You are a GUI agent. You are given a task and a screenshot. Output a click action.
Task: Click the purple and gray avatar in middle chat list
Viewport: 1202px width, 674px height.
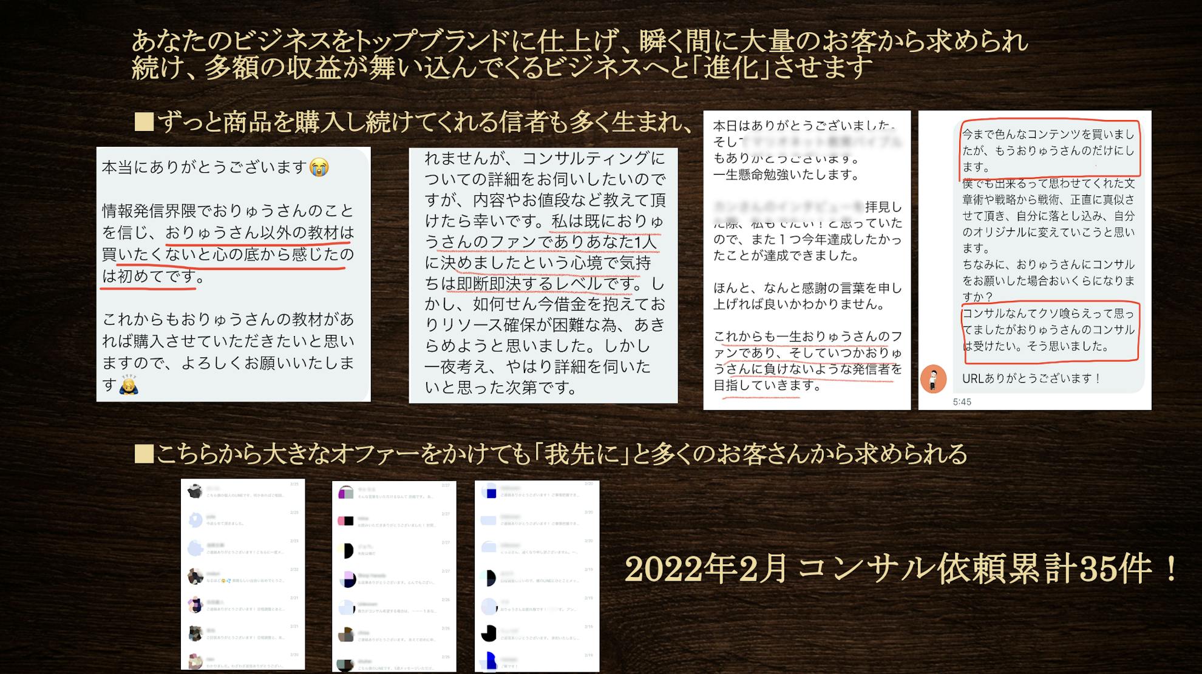point(346,493)
